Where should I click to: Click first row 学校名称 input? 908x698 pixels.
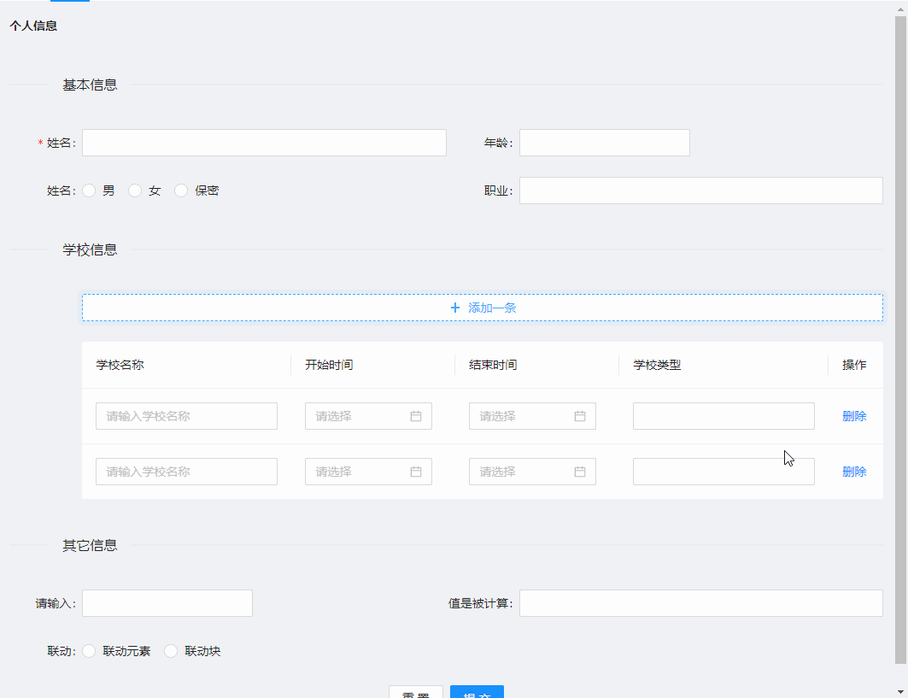pos(186,416)
